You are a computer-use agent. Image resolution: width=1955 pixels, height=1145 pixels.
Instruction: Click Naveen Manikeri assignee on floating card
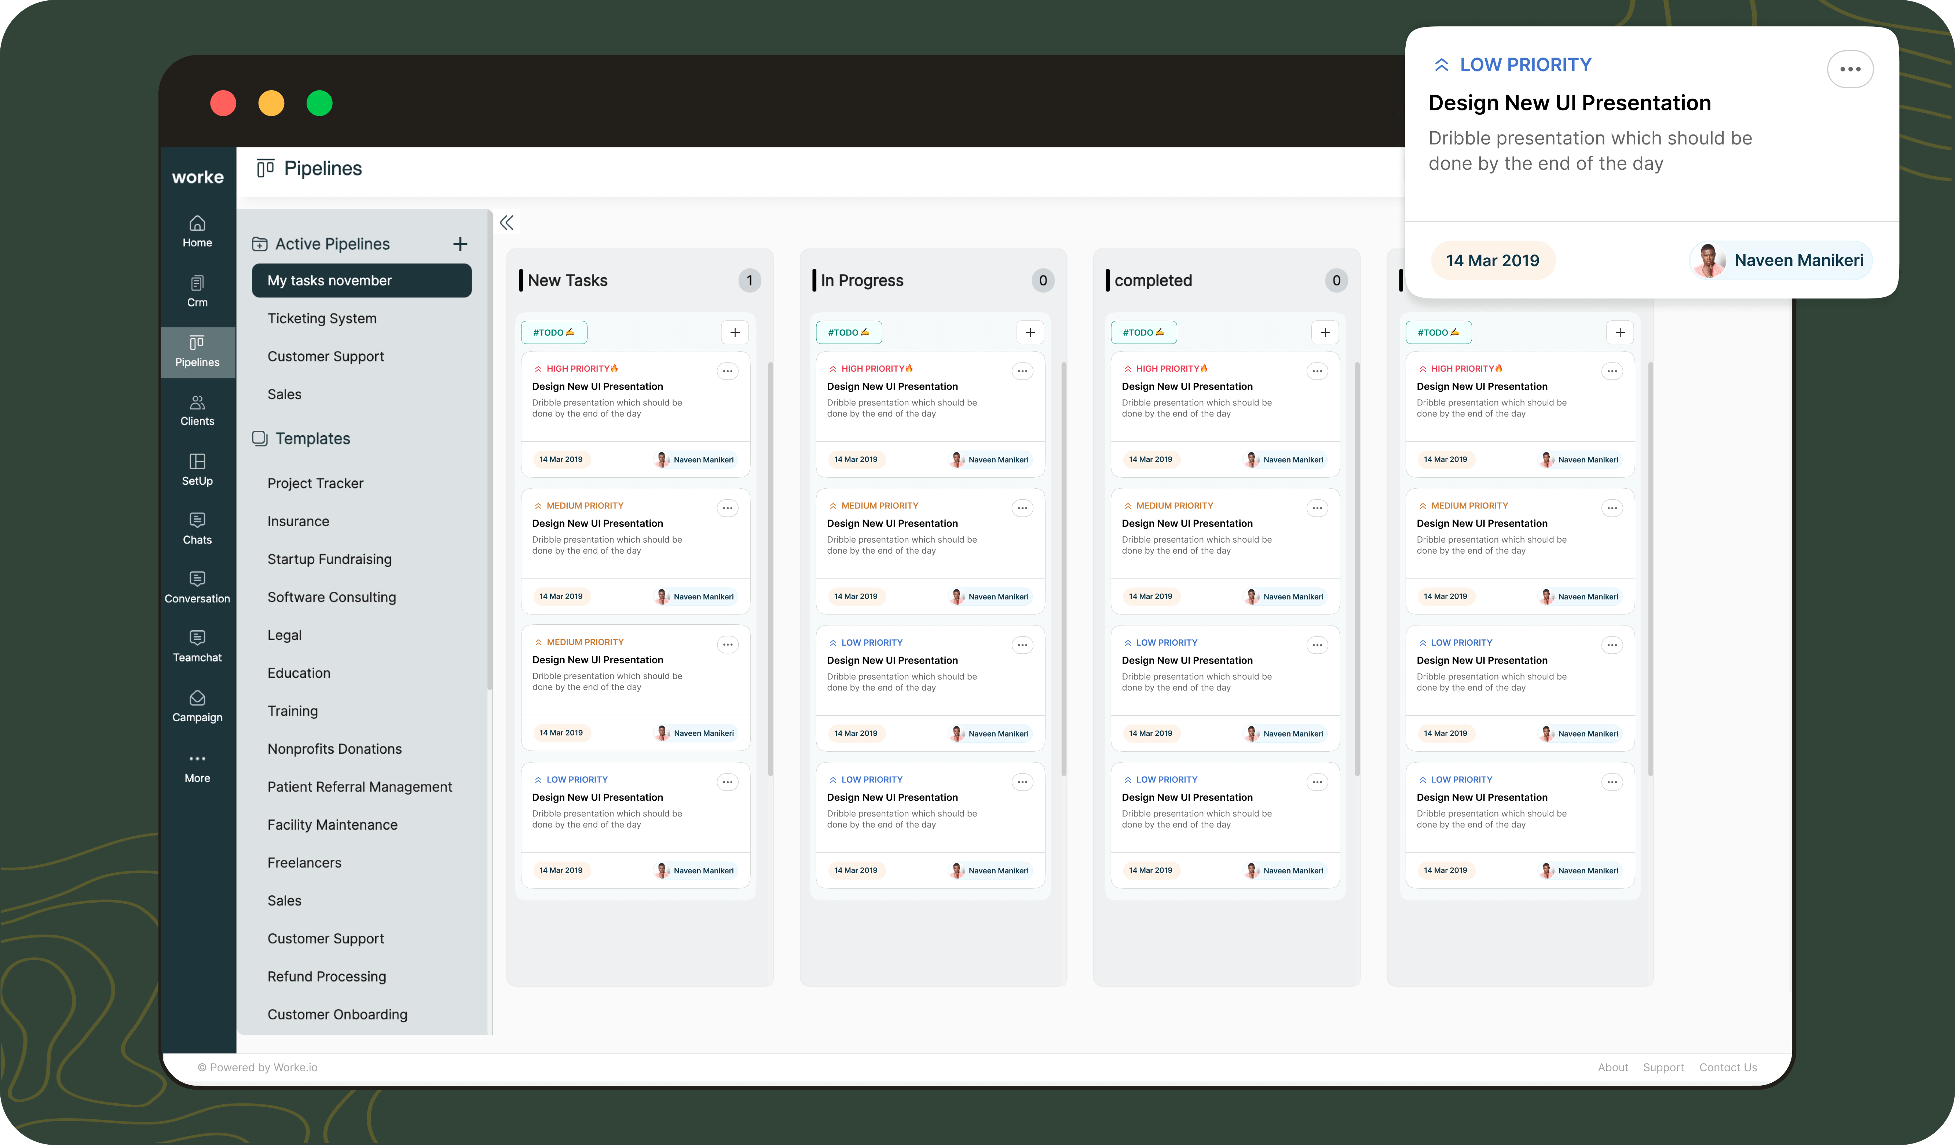point(1780,260)
